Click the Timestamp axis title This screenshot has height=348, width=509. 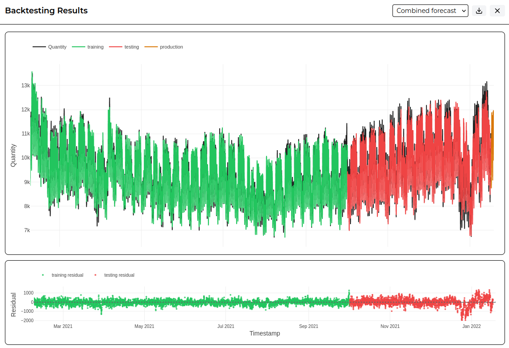tap(265, 333)
